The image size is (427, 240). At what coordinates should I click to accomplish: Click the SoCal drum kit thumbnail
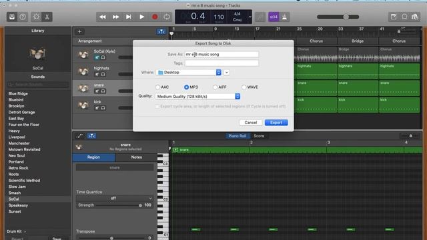[x=37, y=53]
